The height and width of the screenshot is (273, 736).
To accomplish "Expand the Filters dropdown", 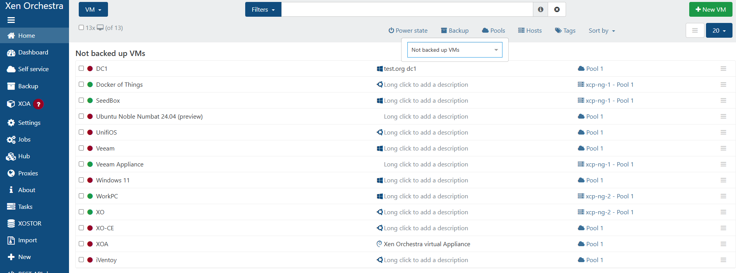I will coord(263,9).
